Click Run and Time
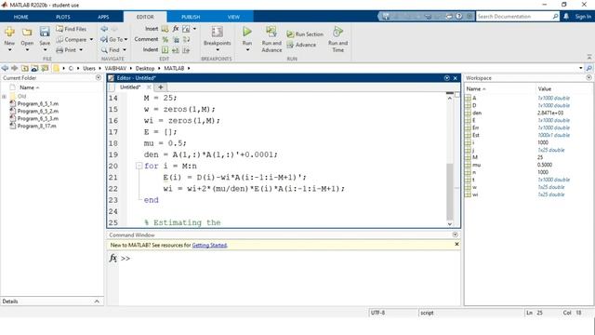 [337, 39]
